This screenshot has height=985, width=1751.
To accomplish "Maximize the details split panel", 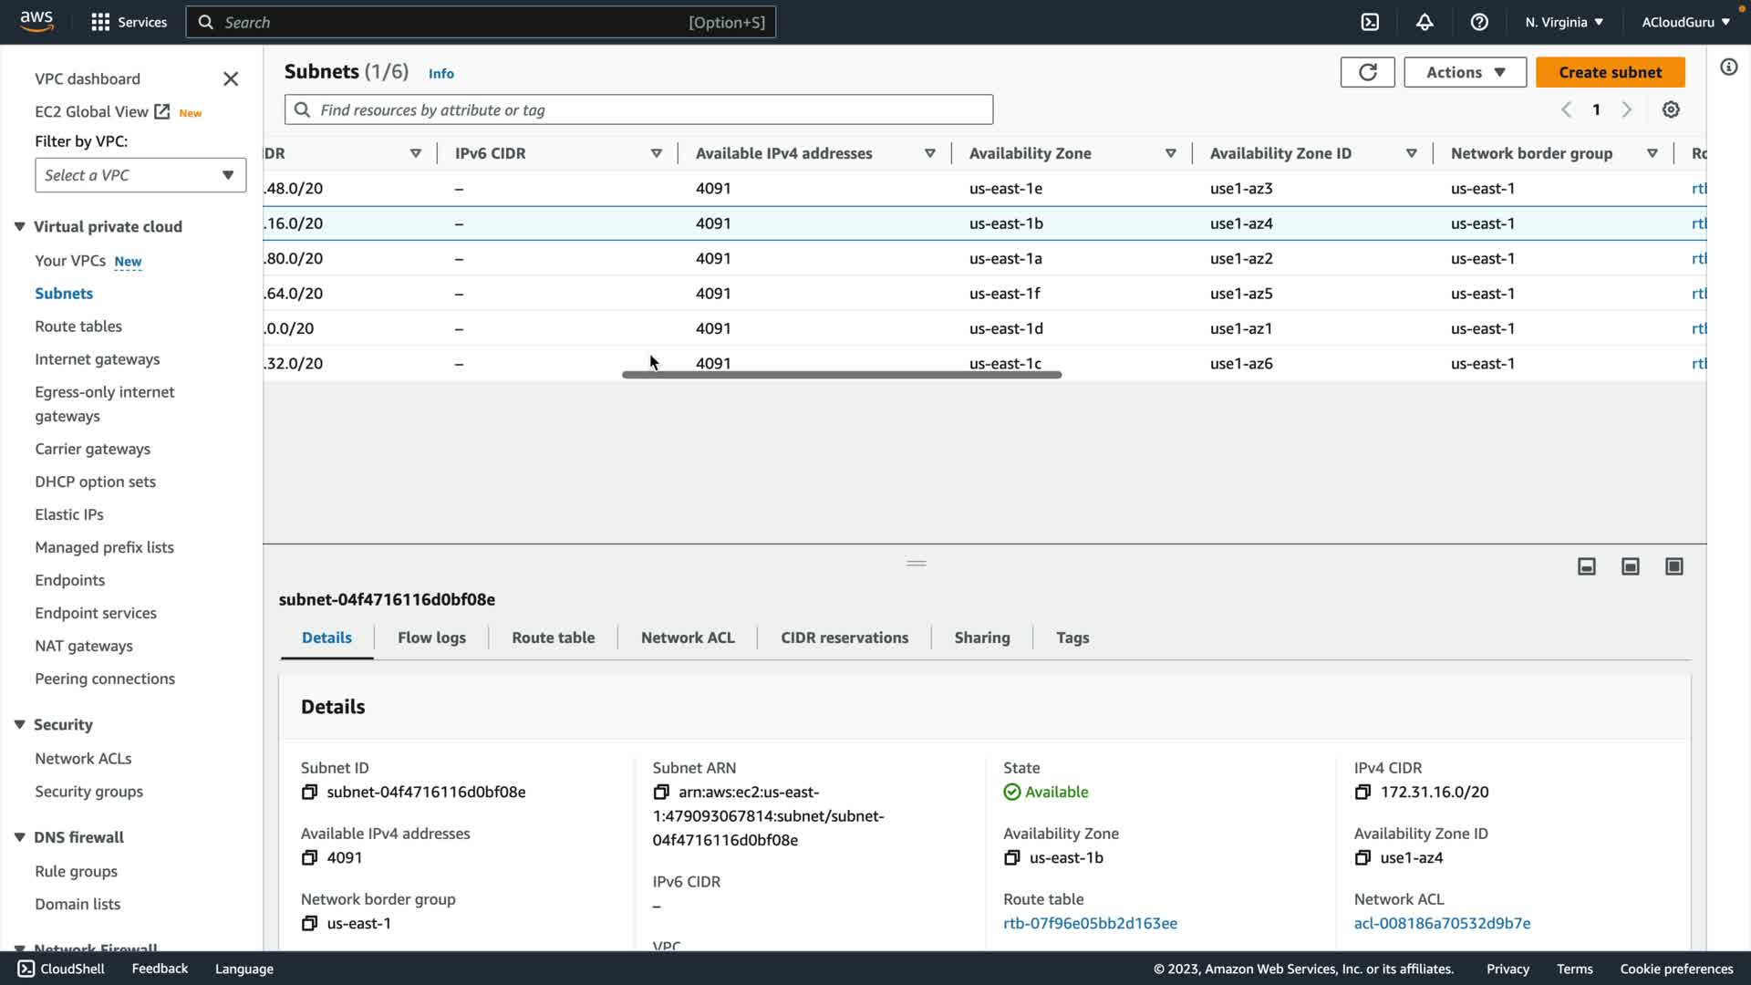I will [x=1673, y=566].
